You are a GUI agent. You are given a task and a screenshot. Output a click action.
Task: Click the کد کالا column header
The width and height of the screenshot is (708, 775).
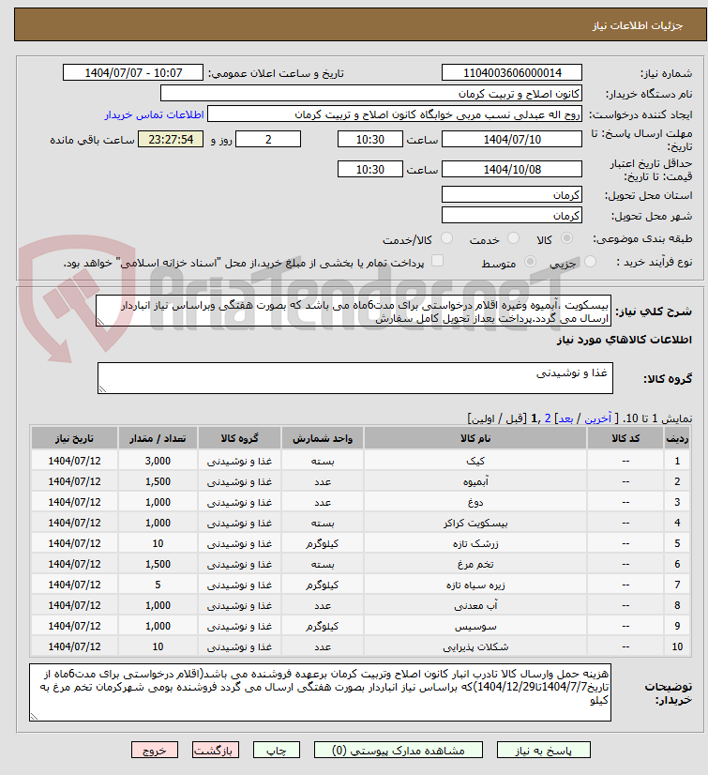625,438
